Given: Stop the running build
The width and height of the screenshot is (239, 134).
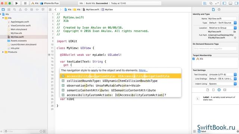Looking at the screenshot, I should click(25, 3).
